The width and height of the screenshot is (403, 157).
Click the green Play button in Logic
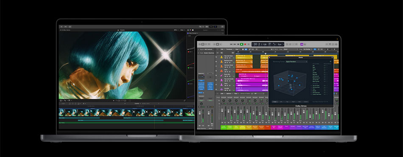242,44
